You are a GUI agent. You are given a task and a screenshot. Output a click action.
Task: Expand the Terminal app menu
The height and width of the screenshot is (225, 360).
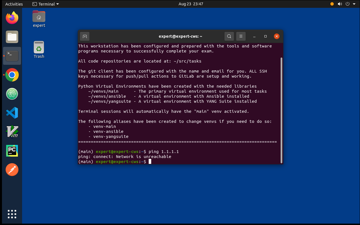(46, 4)
